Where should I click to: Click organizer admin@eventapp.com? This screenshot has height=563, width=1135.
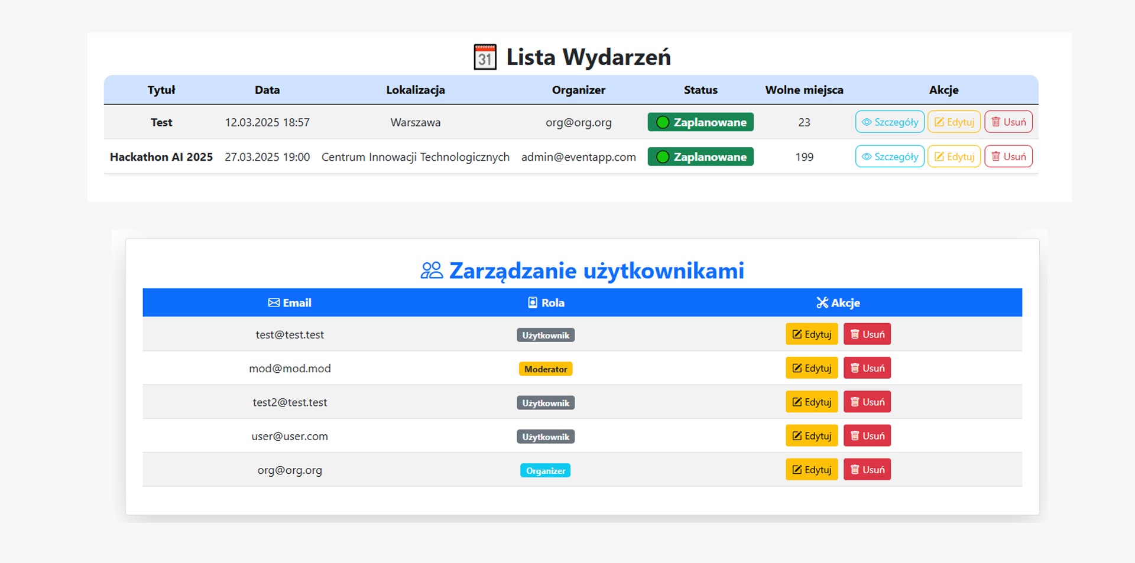[x=579, y=157]
